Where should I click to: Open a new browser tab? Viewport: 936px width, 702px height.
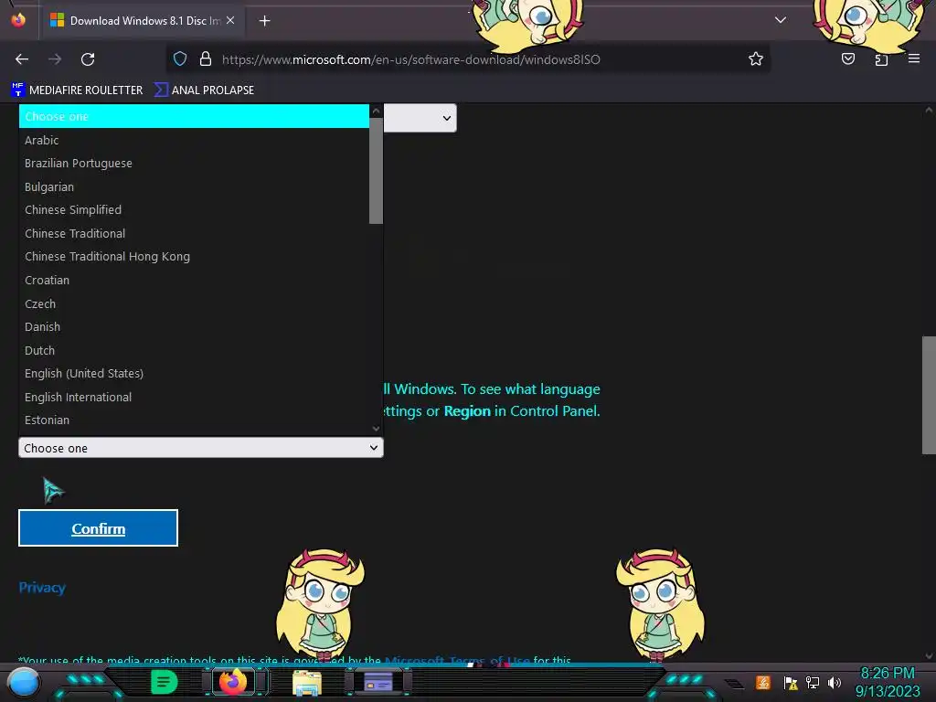[x=264, y=21]
